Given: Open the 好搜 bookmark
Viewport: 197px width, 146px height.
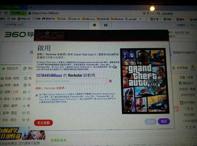Looking at the screenshot, I should 36,19.
